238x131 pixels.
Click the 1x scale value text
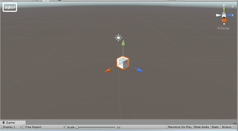pos(118,127)
